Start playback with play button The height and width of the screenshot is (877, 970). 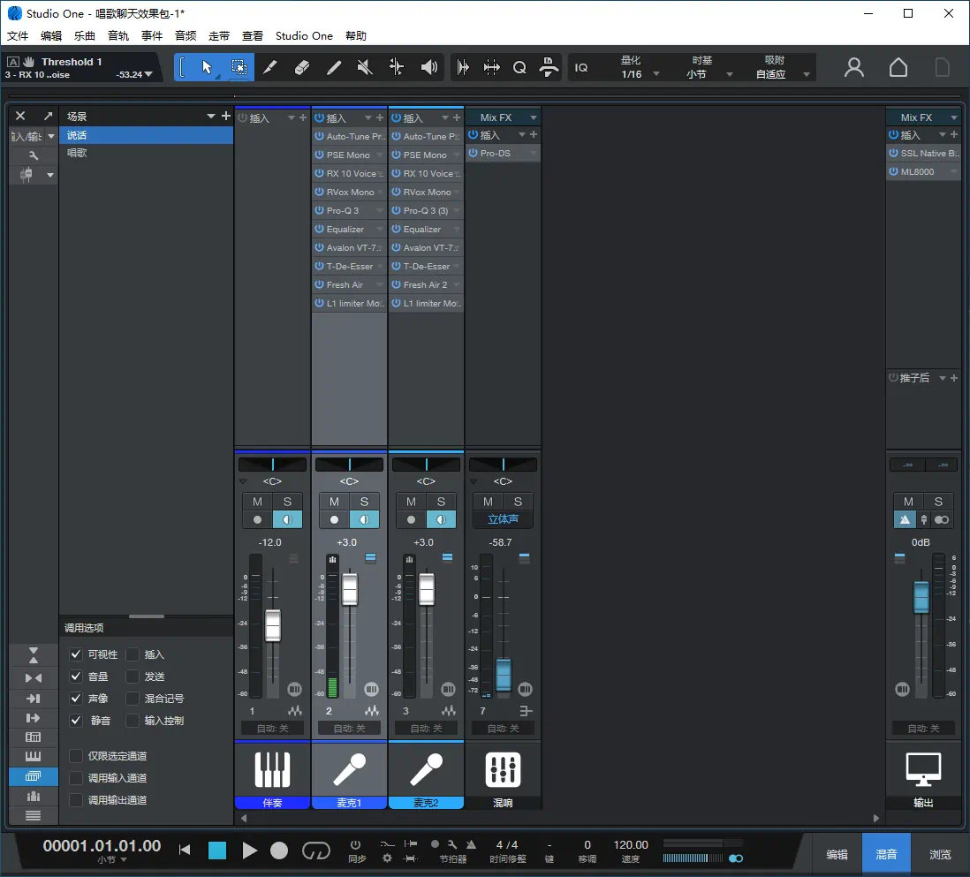point(249,851)
